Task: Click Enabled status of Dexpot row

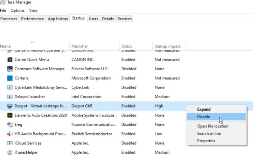Action: click(128, 106)
